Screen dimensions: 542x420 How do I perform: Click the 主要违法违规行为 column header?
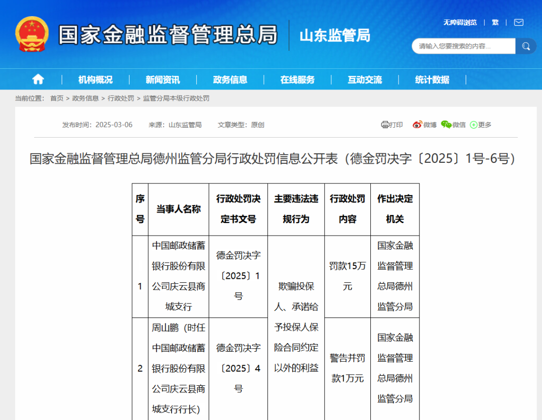(x=296, y=209)
